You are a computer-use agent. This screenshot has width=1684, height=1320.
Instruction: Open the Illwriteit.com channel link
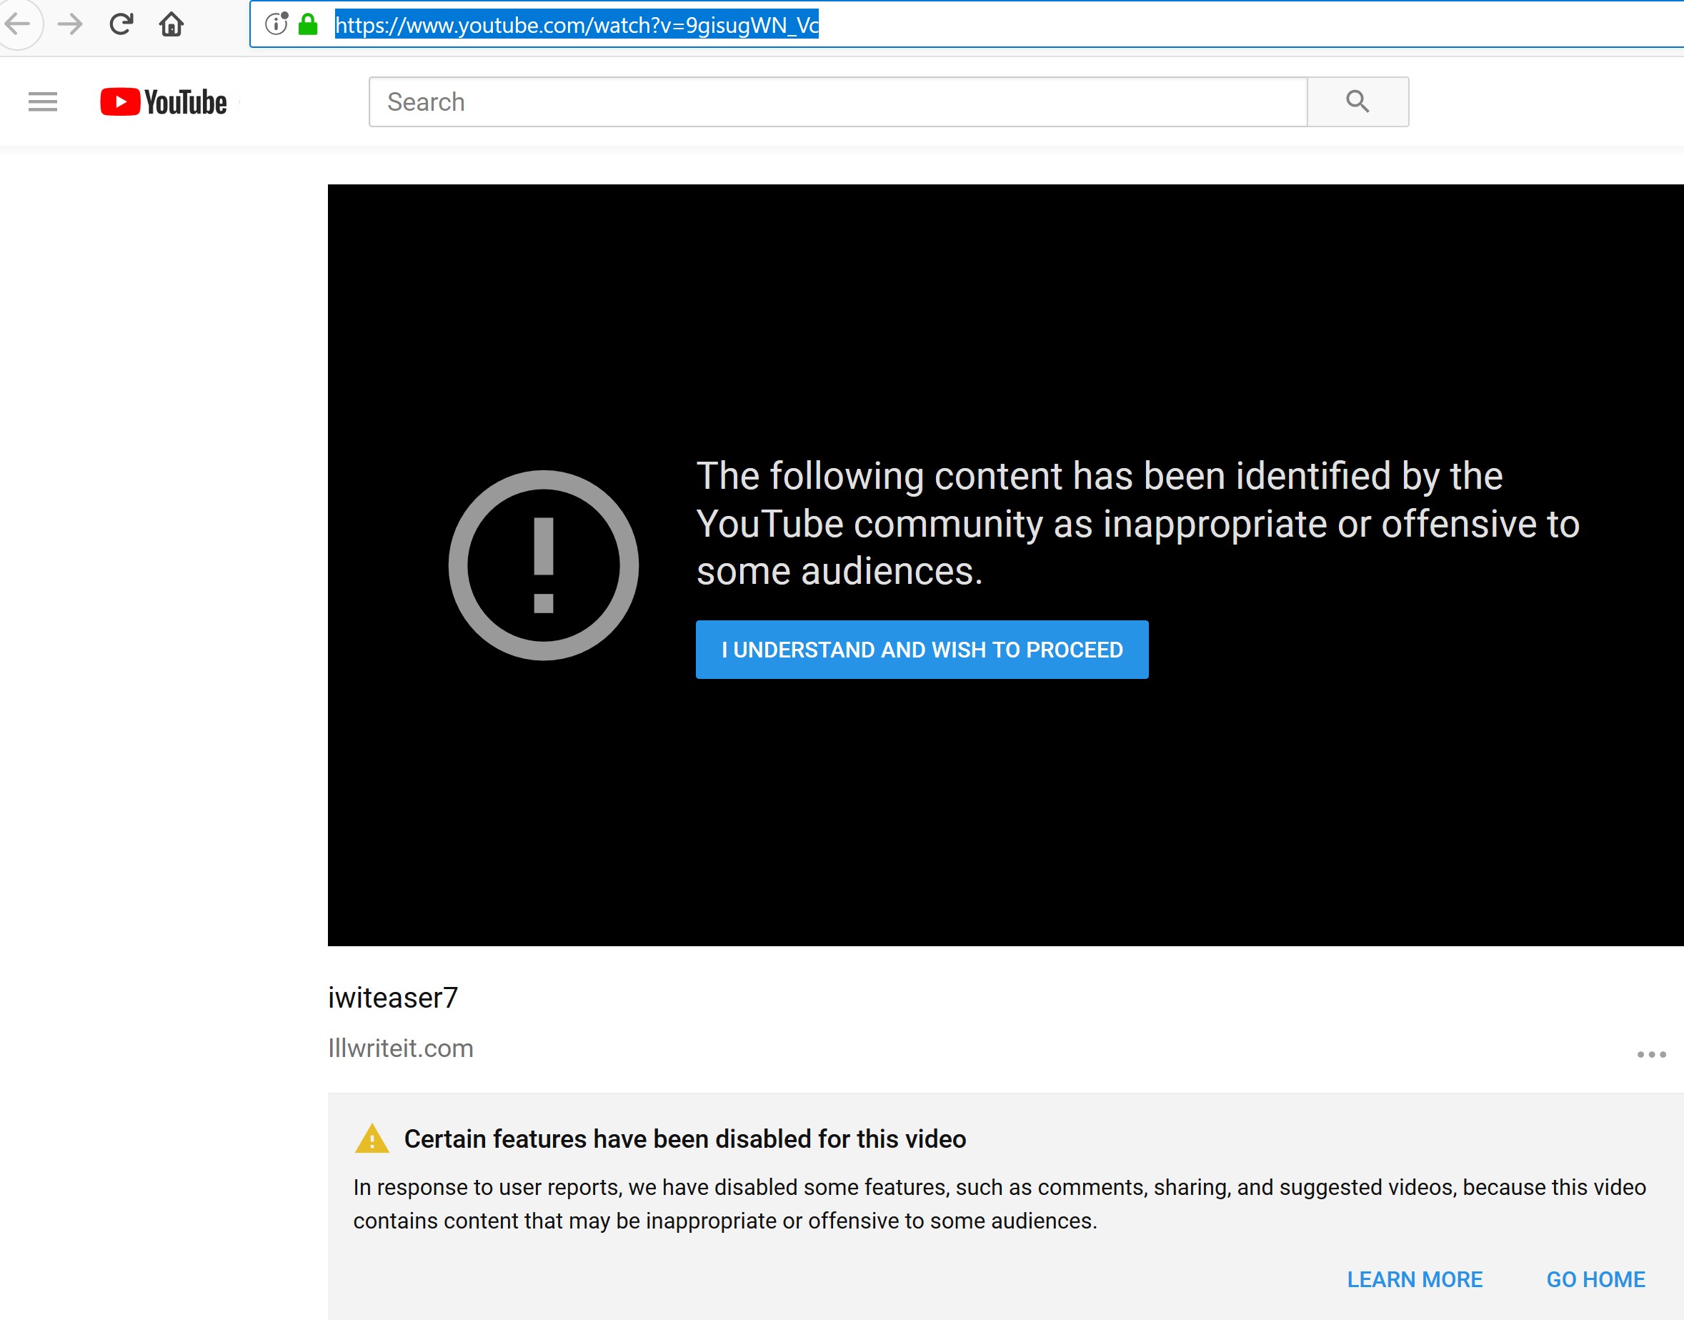tap(400, 1048)
